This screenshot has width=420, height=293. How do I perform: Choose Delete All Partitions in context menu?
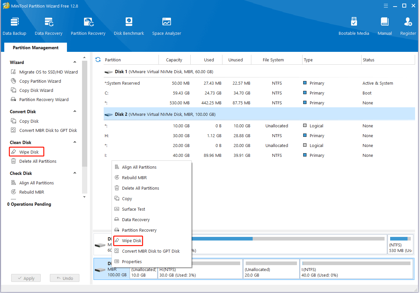[x=152, y=188]
